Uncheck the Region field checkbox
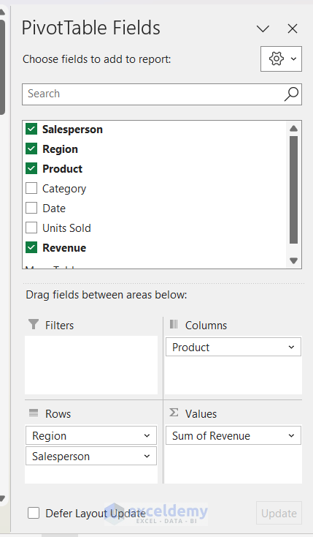This screenshot has height=537, width=313. [x=31, y=149]
